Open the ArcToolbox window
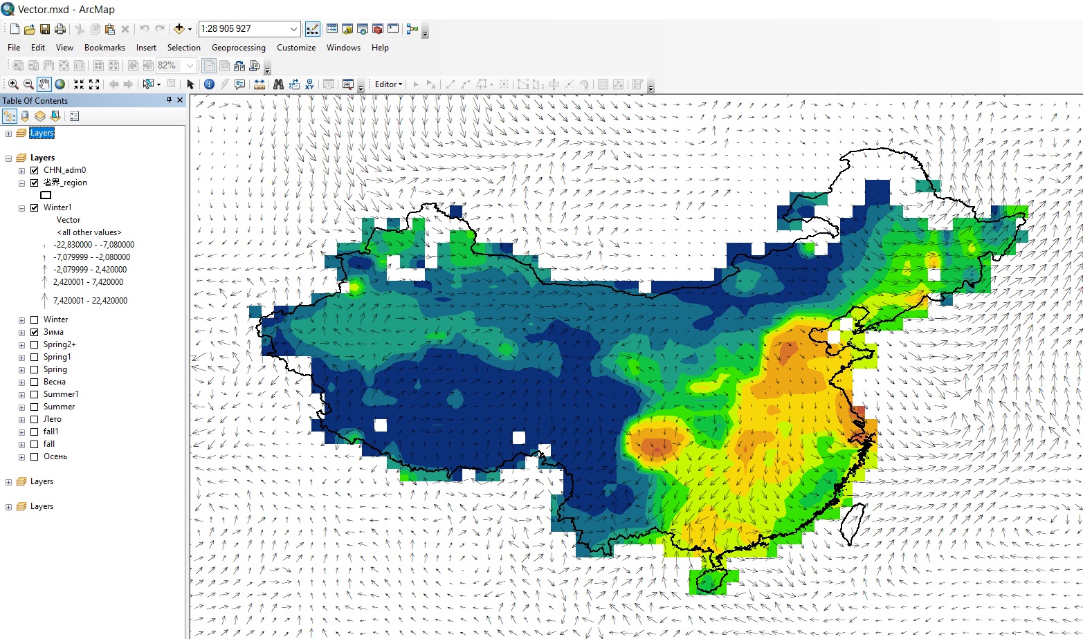This screenshot has height=639, width=1083. coord(378,29)
